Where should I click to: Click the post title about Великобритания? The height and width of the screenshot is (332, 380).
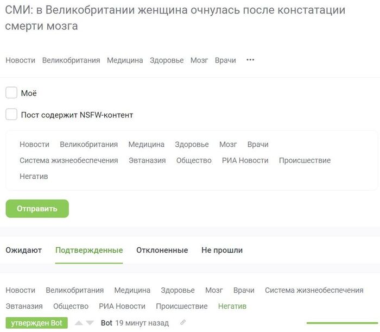[175, 18]
